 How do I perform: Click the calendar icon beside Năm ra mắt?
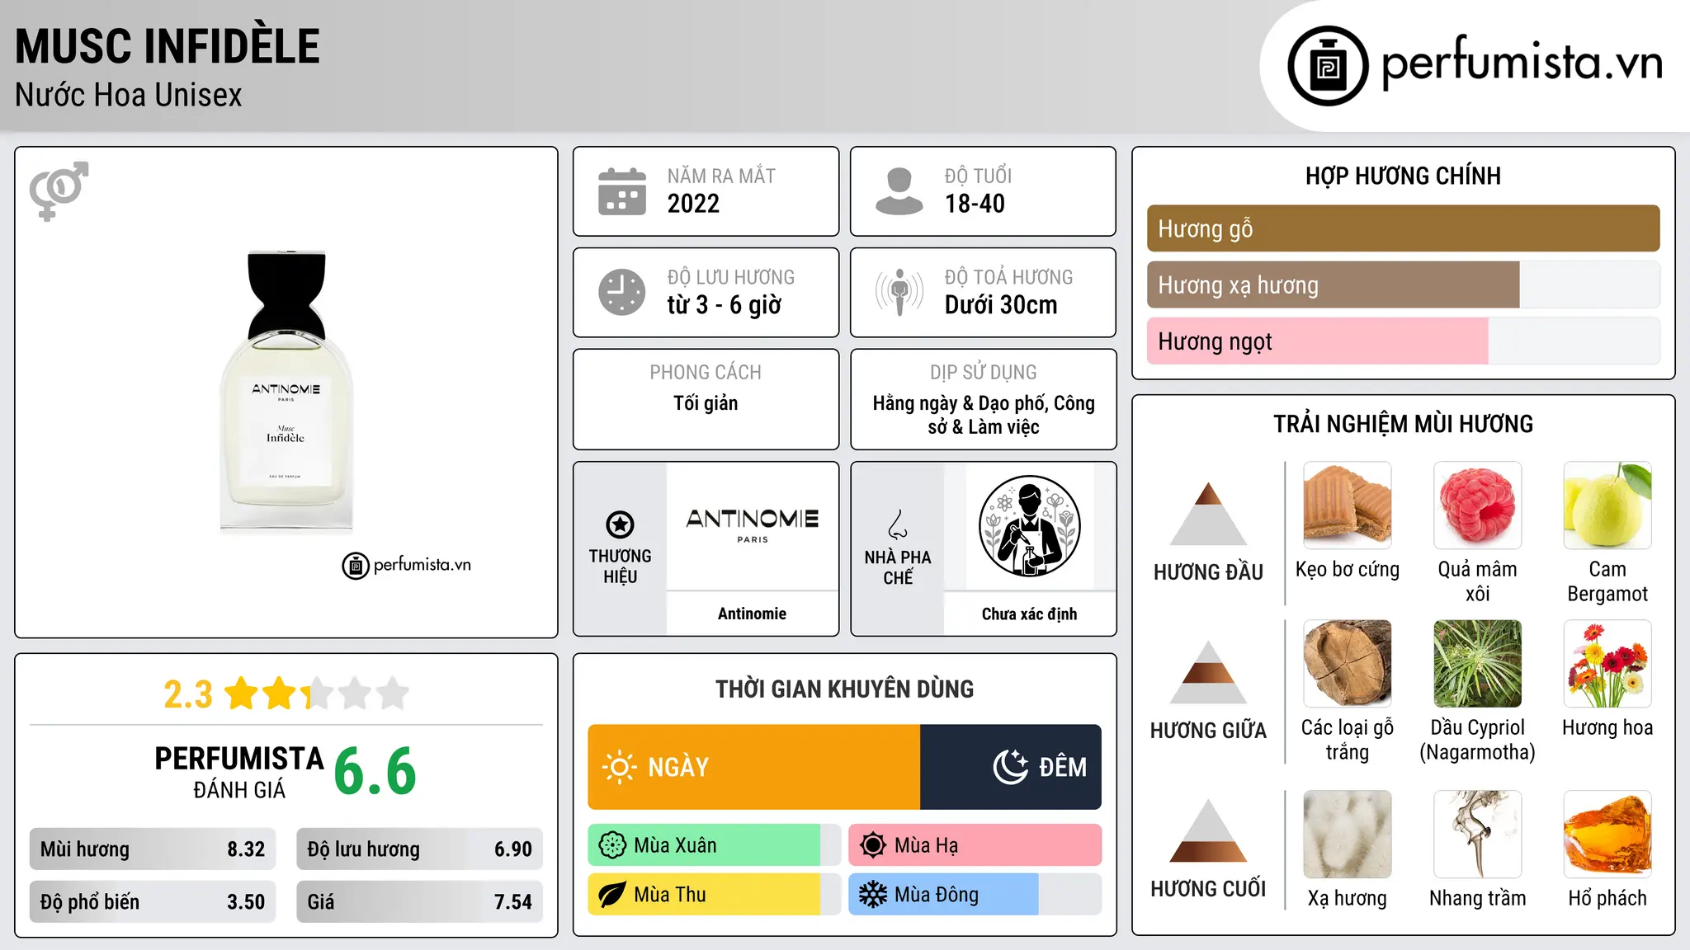622,191
